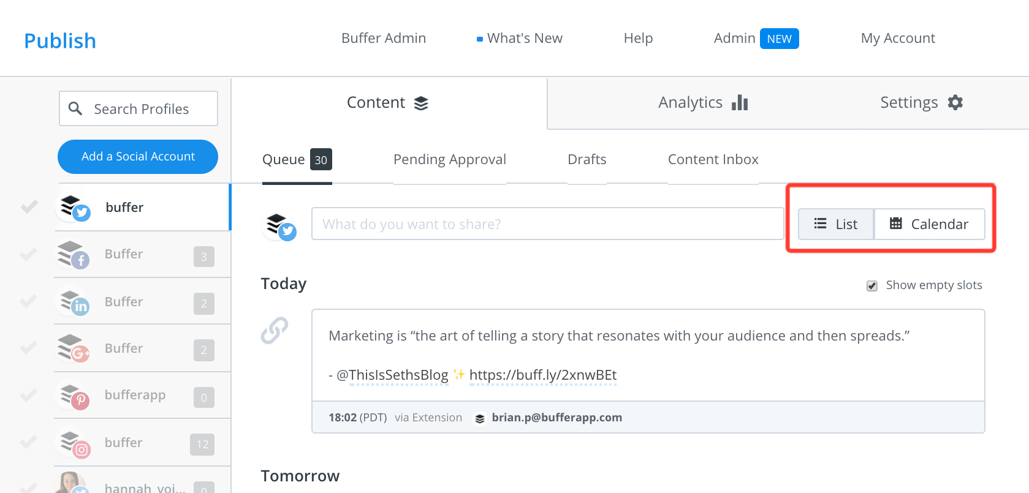The image size is (1029, 493).
Task: Click the Today heading
Action: pyautogui.click(x=284, y=284)
